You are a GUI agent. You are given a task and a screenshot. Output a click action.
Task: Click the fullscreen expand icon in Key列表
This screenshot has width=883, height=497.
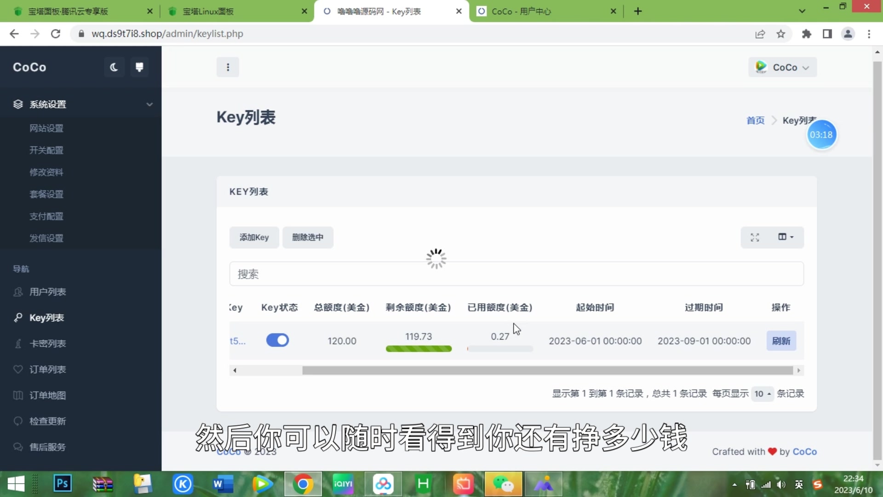pos(755,237)
